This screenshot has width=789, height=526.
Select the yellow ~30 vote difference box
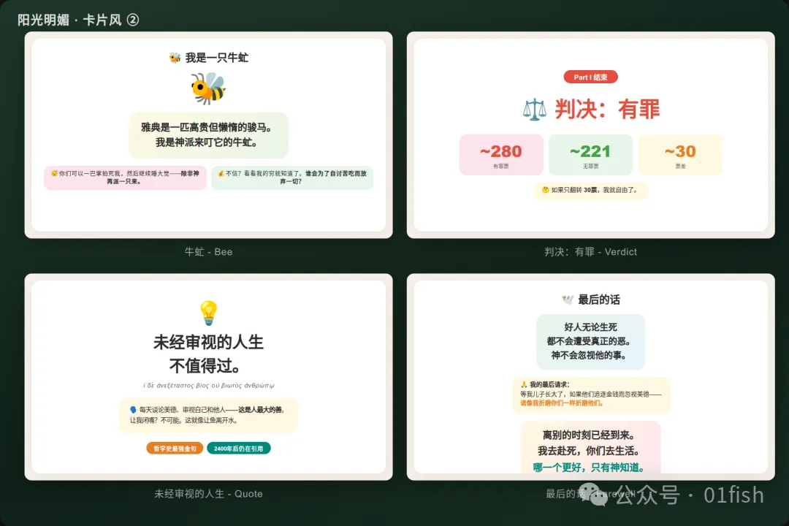tap(680, 155)
